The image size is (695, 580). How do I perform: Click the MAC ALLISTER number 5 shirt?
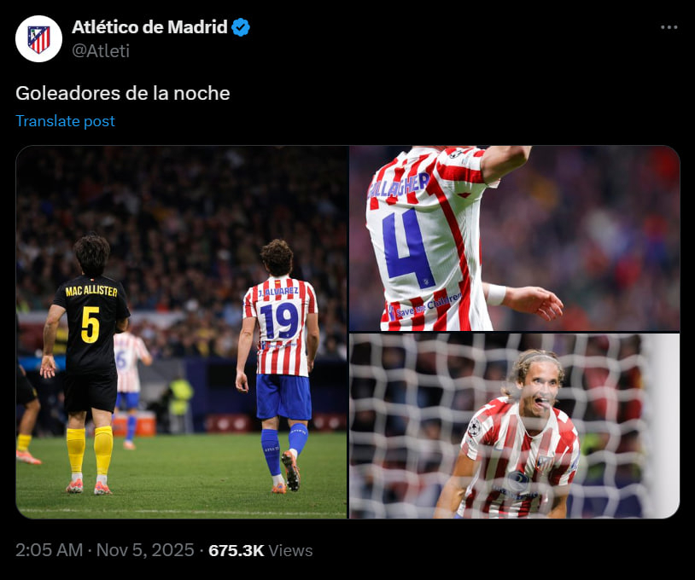[x=91, y=323]
